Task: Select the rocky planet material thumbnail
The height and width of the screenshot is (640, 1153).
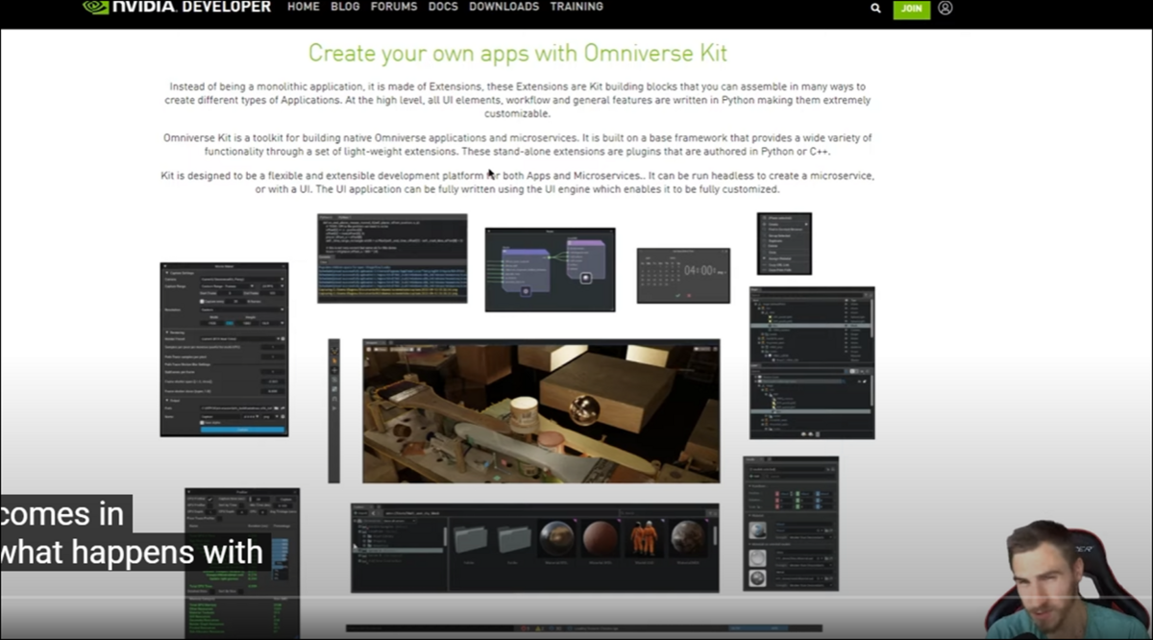Action: click(x=688, y=538)
